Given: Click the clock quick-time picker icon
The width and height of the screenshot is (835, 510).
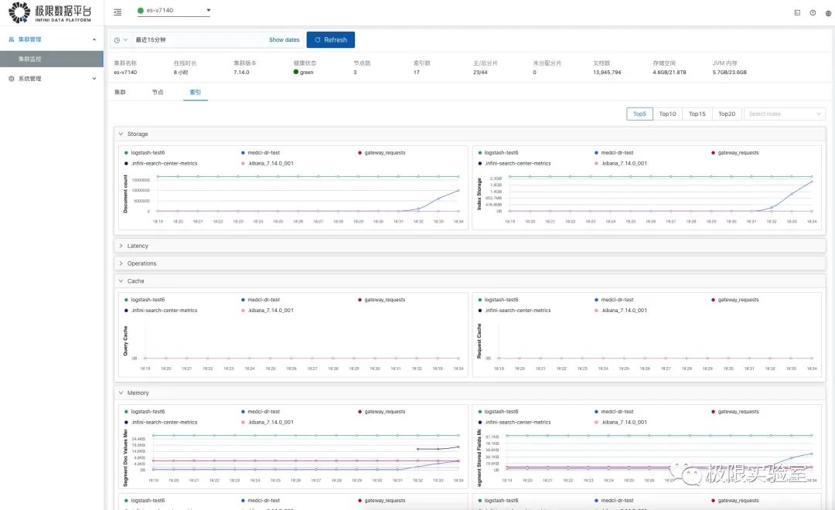Looking at the screenshot, I should [x=118, y=40].
